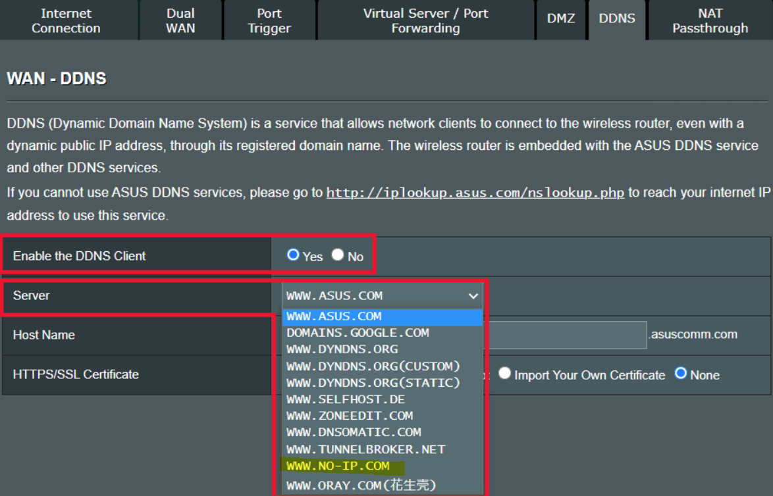Viewport: 773px width, 496px height.
Task: Select WWW.DYNDNS.ORG(CUSTOM) option
Action: (x=382, y=366)
